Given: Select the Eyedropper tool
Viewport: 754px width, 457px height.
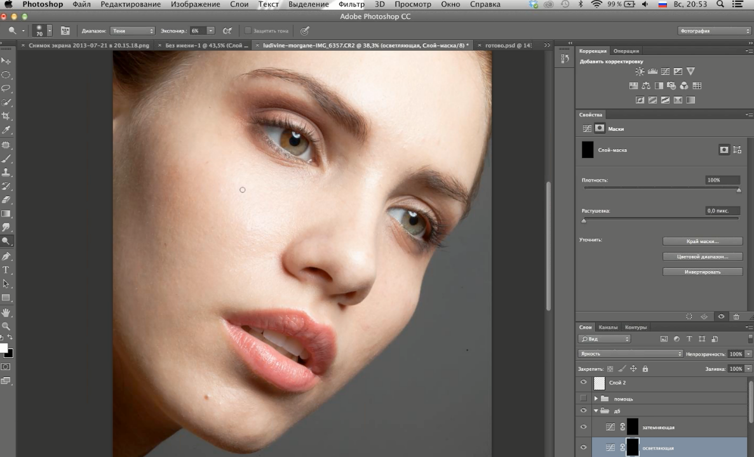Looking at the screenshot, I should point(6,130).
